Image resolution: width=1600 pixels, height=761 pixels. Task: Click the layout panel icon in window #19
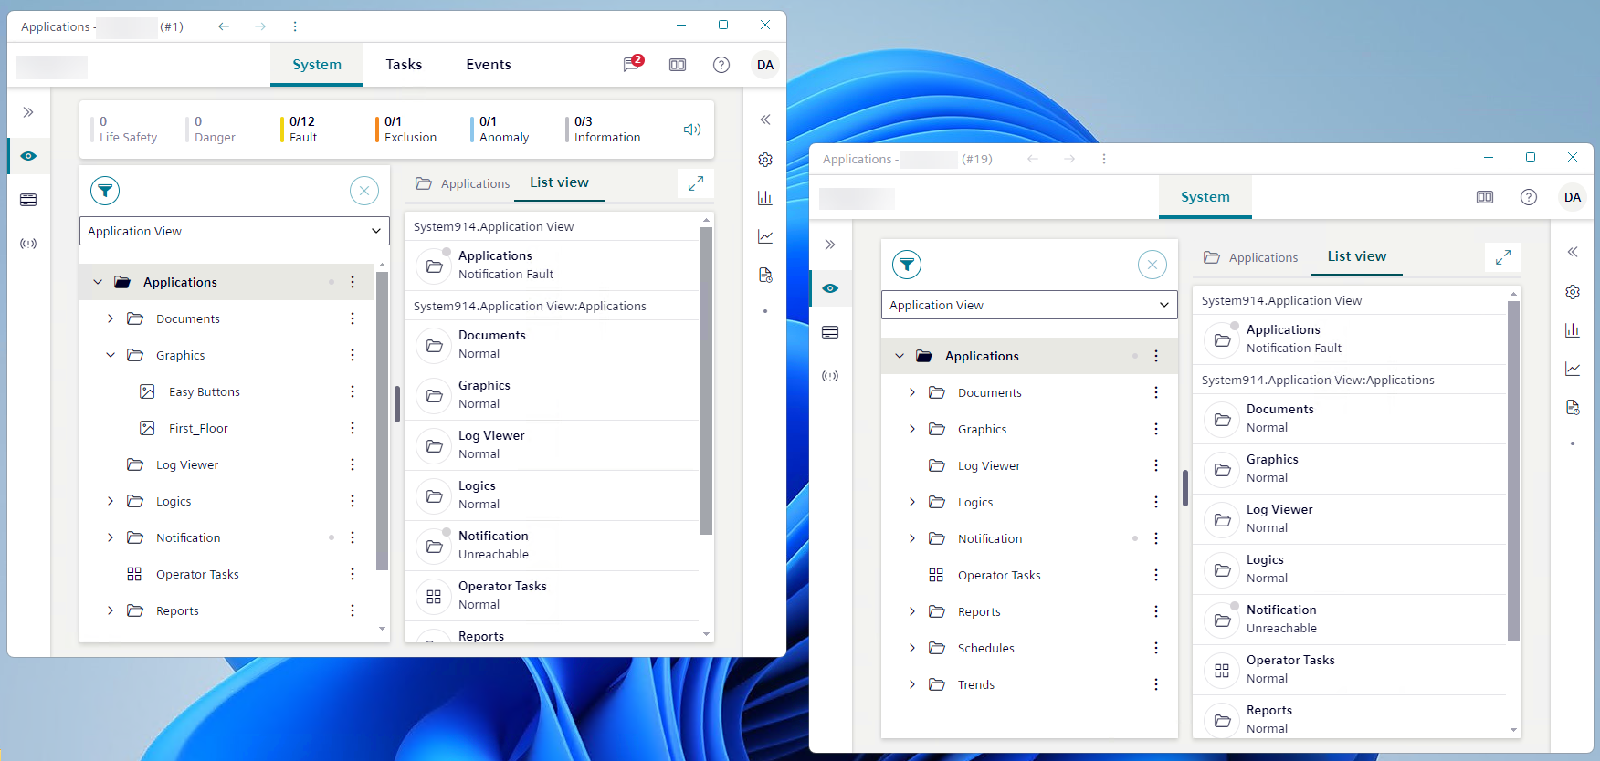tap(1485, 197)
